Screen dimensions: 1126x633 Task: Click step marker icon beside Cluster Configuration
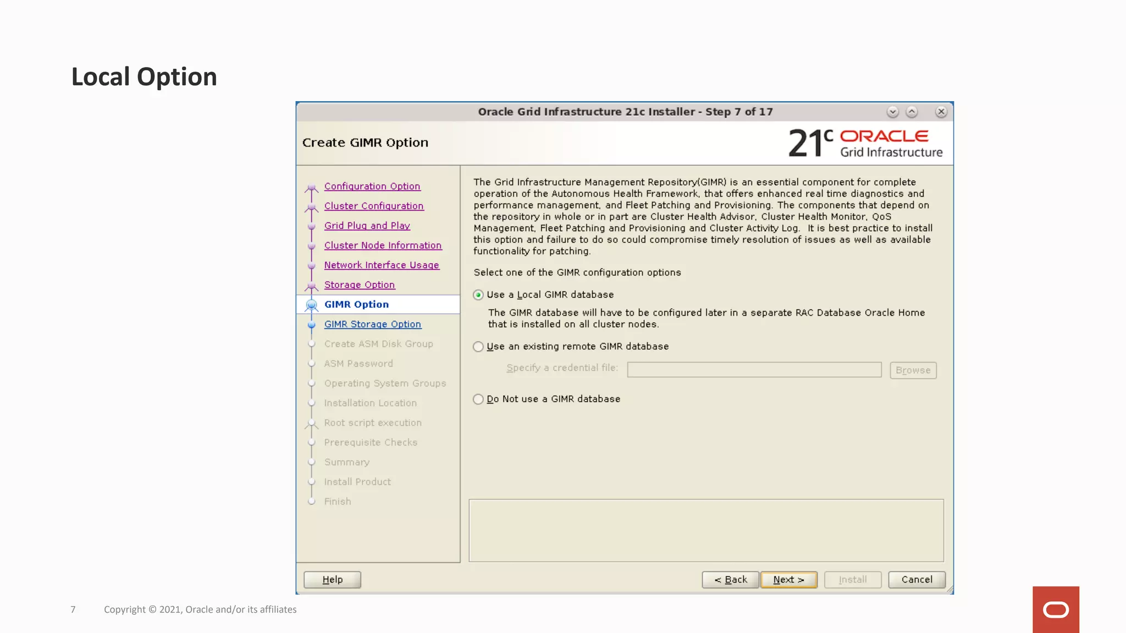point(311,207)
